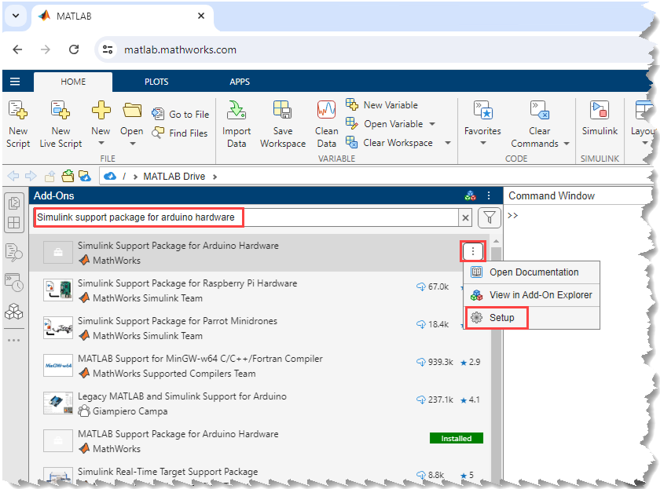Viewport: 660px width, 489px height.
Task: Click the New Script icon
Action: [17, 110]
